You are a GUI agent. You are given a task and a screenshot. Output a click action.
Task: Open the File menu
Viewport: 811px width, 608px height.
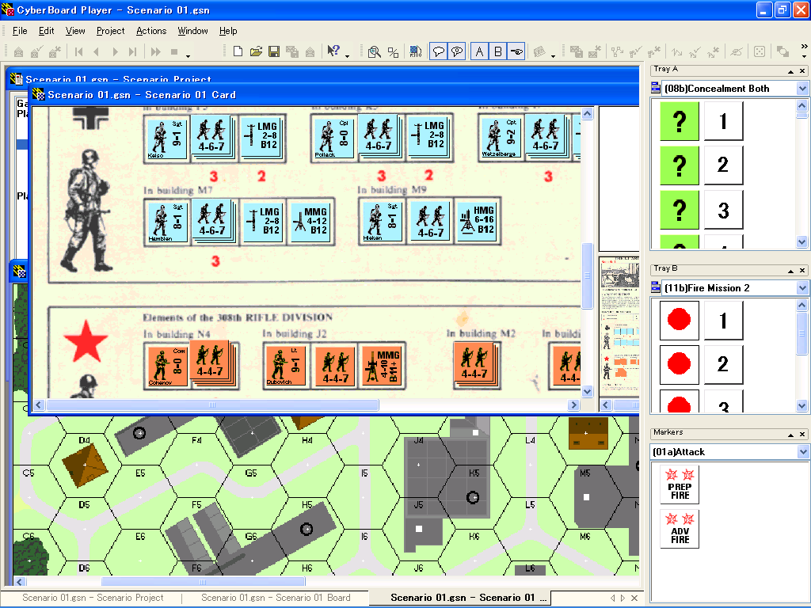[20, 31]
